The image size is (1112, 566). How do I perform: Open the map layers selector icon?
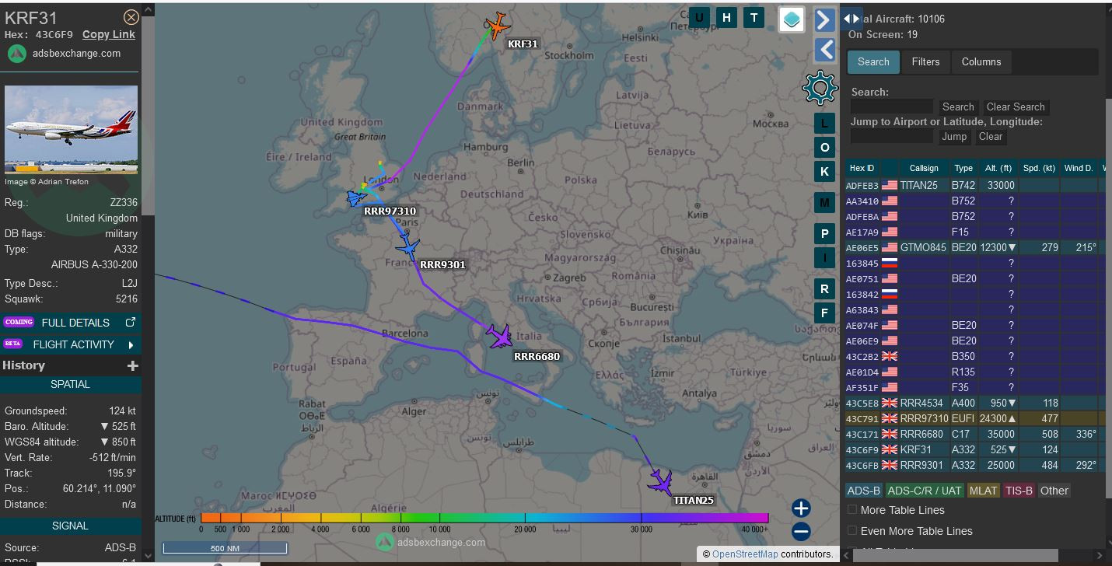pyautogui.click(x=792, y=20)
